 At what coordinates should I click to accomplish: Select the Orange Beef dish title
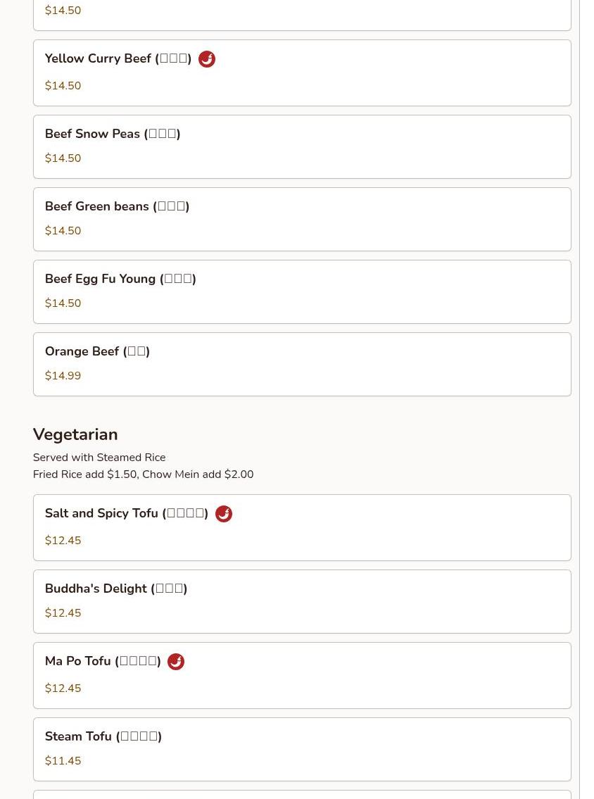[97, 351]
